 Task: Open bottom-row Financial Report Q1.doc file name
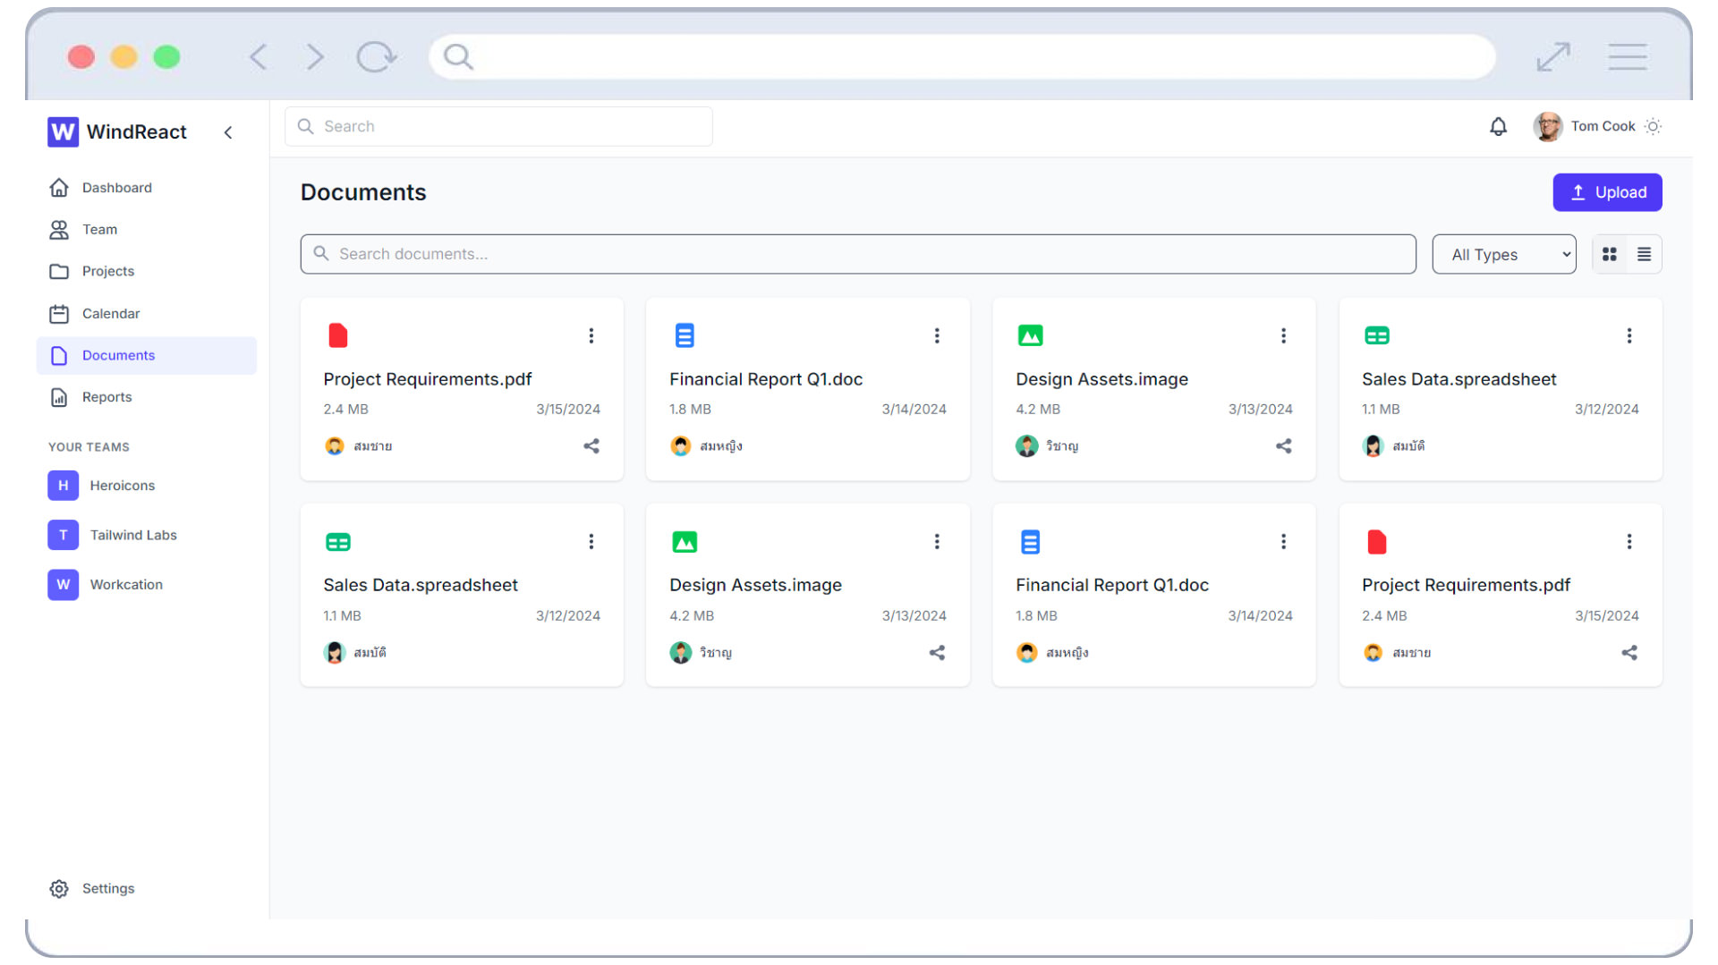click(1112, 585)
